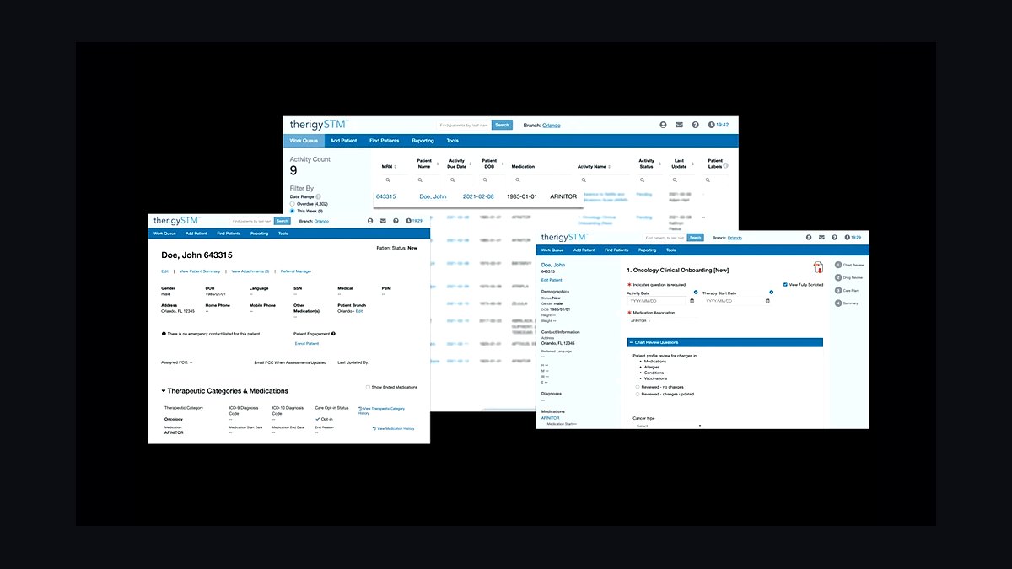Open Doe, John patient name link in table
Screen dimensions: 1012x569
pos(433,196)
